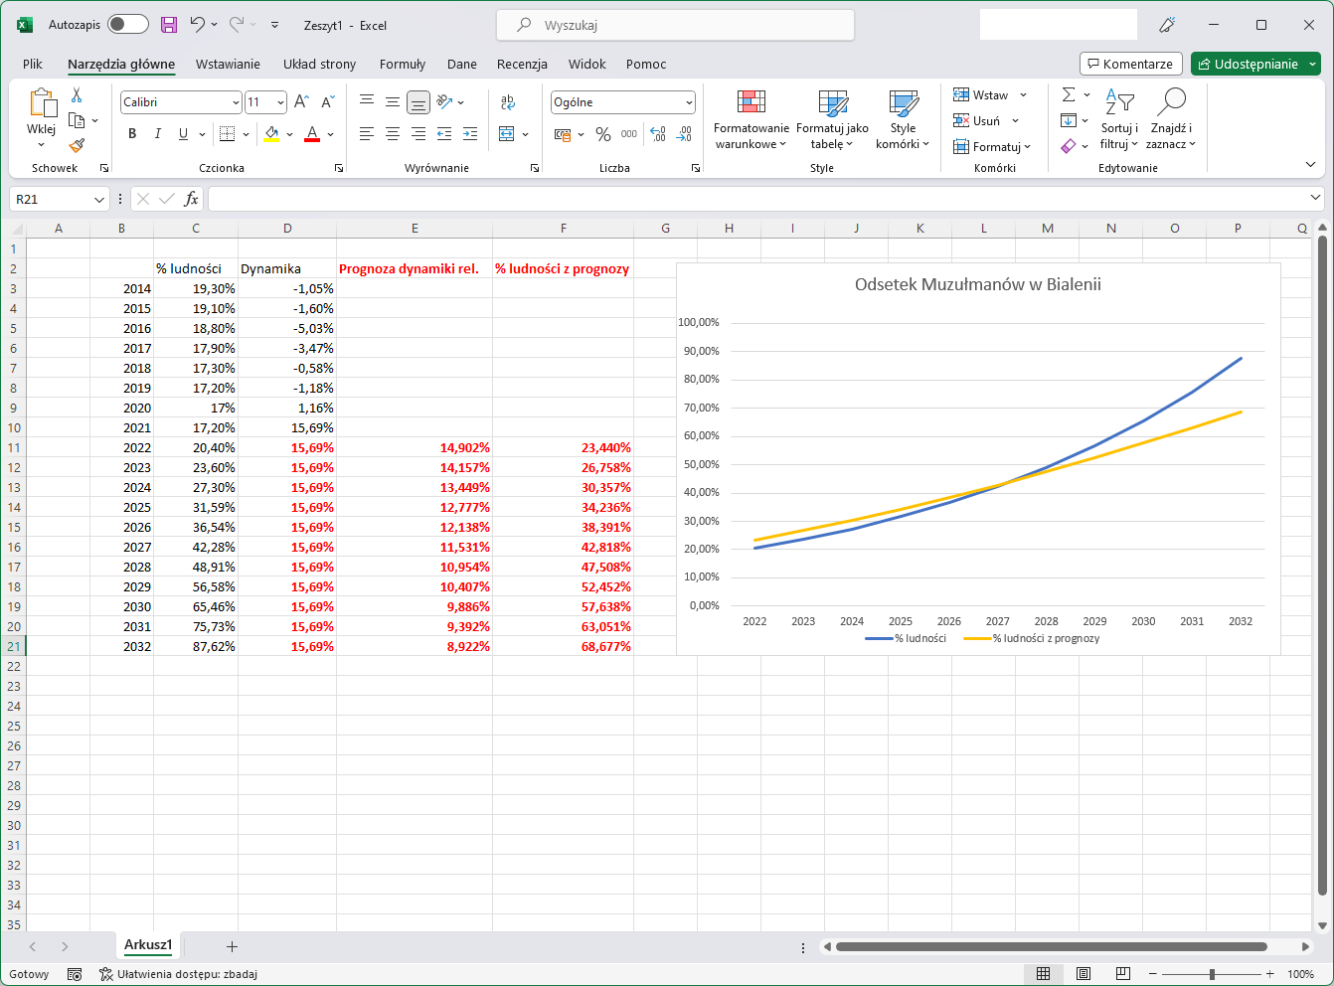Click the yellow fill color button

272,134
